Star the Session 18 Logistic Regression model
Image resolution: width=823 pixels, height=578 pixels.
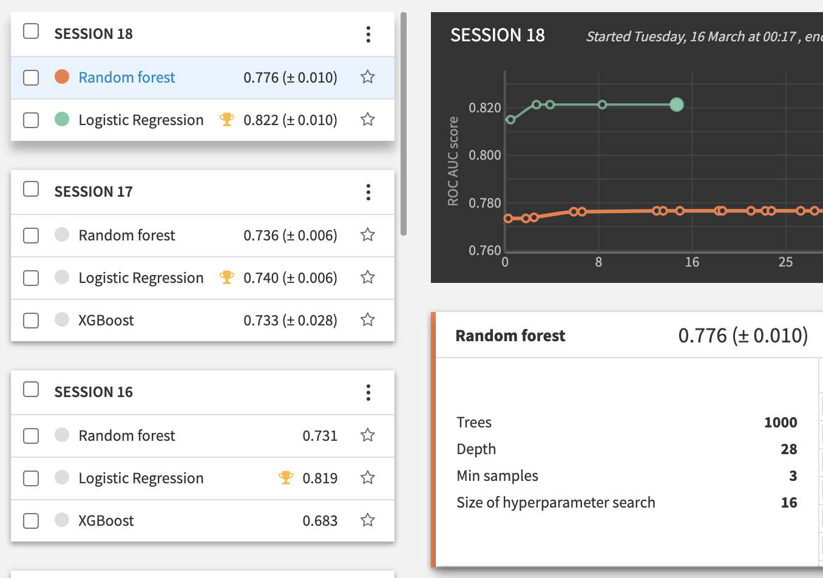[368, 120]
